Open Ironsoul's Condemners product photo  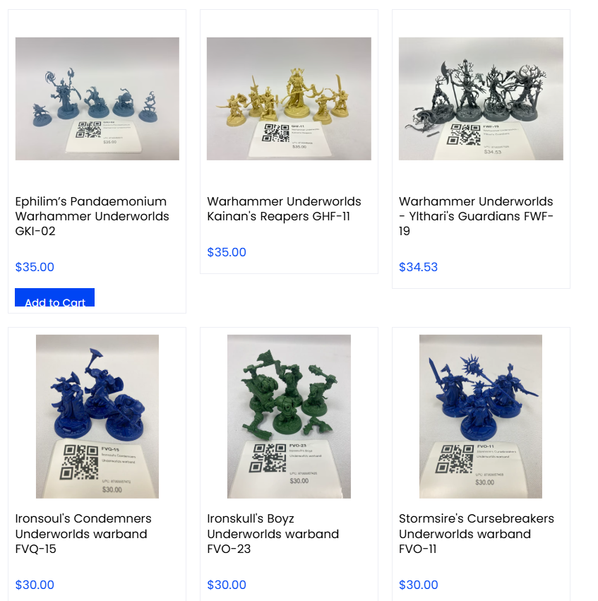[x=97, y=417]
